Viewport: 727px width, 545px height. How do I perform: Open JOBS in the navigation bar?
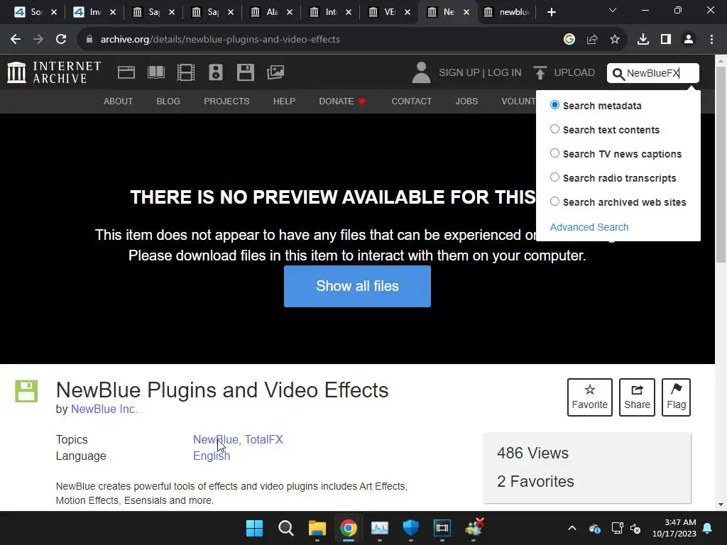466,101
